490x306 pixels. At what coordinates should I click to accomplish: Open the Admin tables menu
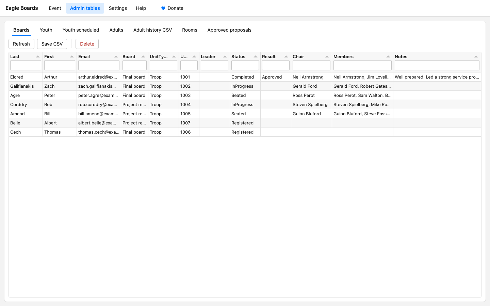coord(85,8)
